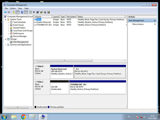Click the Up one level folder icon
Screen dimensions: 160x120
click(14, 12)
